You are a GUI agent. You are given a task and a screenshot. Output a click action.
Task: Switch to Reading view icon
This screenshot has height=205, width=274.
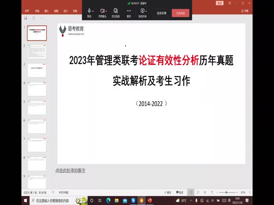click(x=205, y=193)
